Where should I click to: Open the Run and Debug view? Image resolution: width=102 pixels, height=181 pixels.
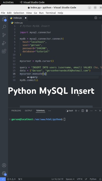pyautogui.click(x=4, y=43)
